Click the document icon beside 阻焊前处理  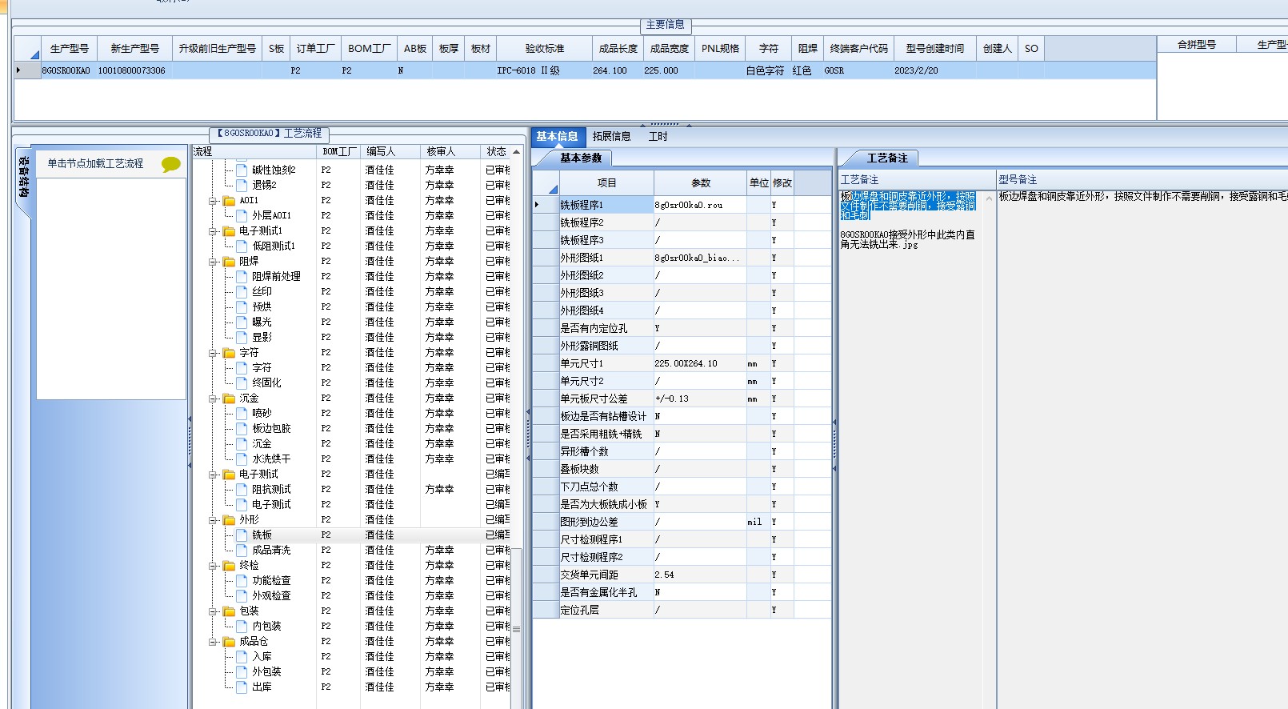242,276
